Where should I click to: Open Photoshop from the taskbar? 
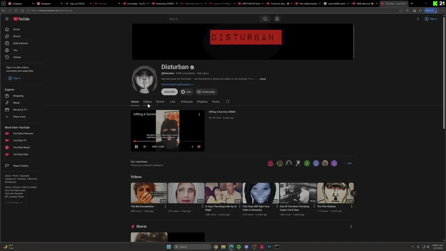(269, 247)
